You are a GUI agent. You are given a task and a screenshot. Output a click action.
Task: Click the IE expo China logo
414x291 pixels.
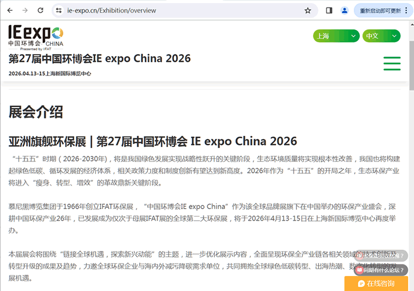(36, 38)
